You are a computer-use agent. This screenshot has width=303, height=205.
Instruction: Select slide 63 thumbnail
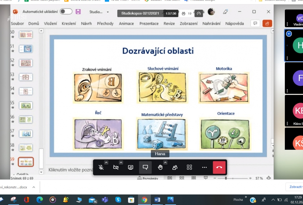pos(26,77)
